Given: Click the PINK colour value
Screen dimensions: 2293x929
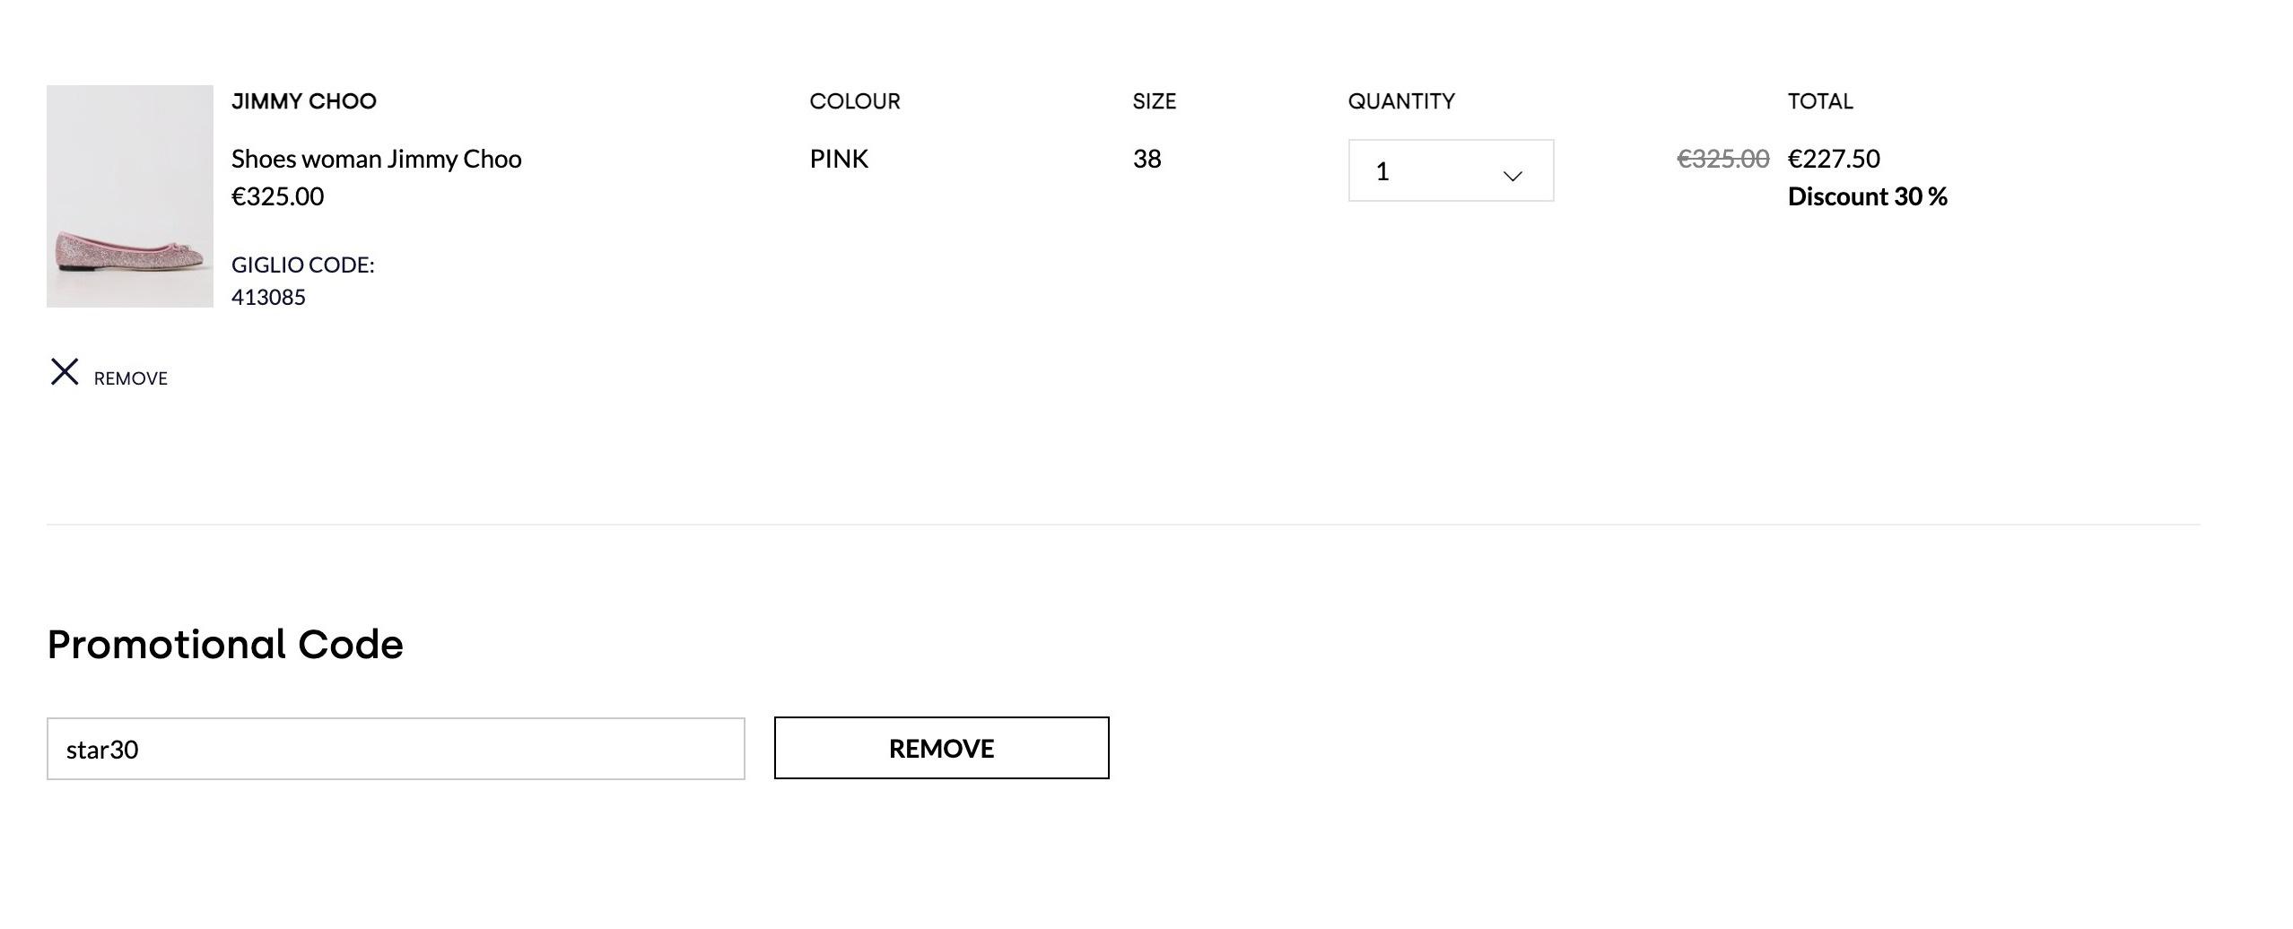Looking at the screenshot, I should click(839, 159).
